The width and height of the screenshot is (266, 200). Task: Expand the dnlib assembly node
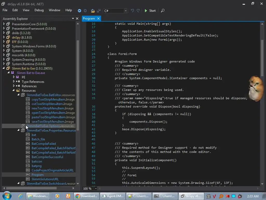click(4, 33)
